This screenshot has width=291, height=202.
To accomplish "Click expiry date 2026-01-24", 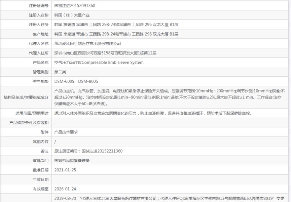I will pyautogui.click(x=65, y=189).
